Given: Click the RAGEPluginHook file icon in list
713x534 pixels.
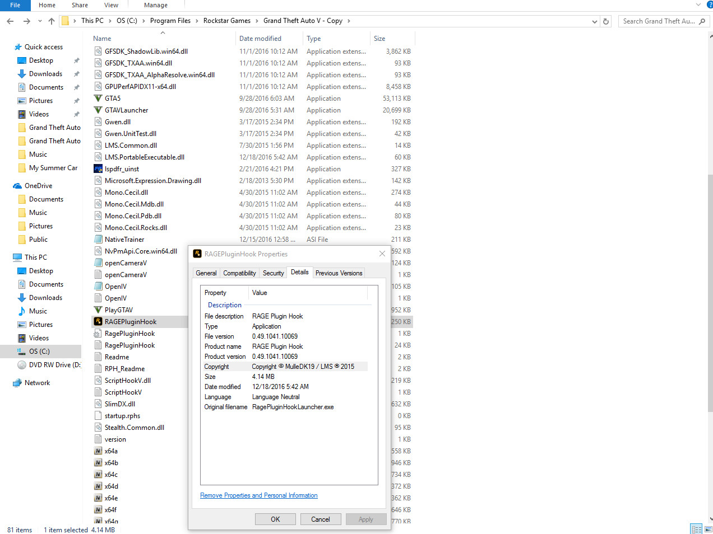Looking at the screenshot, I should pos(98,322).
